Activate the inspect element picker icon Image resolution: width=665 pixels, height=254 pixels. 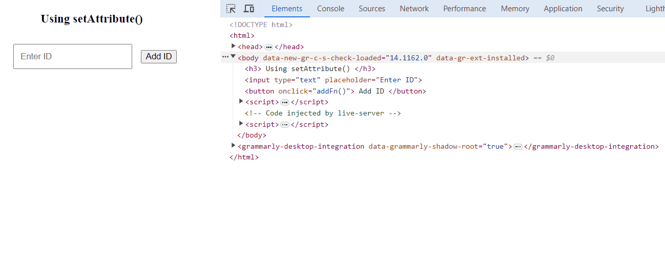point(231,9)
